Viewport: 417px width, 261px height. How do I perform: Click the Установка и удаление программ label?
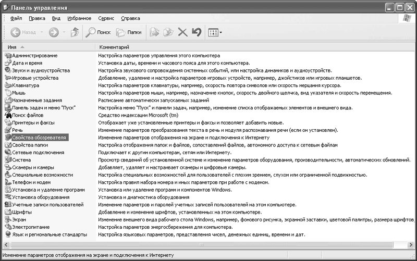[x=48, y=190]
